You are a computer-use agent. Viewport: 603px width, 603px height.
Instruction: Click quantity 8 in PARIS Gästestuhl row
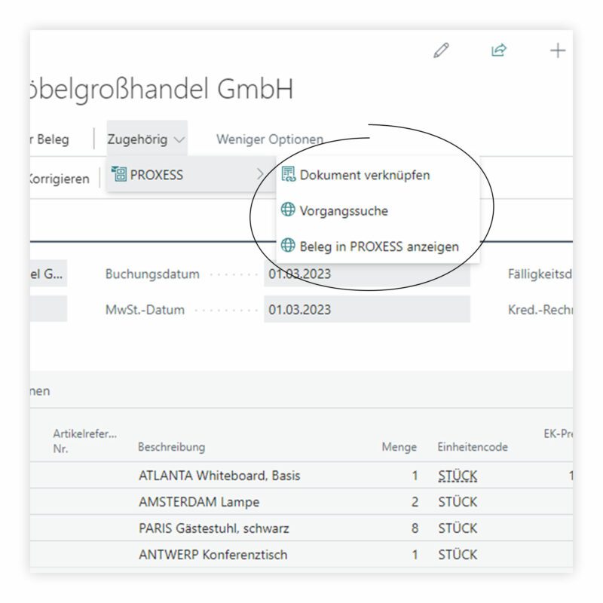tap(414, 528)
